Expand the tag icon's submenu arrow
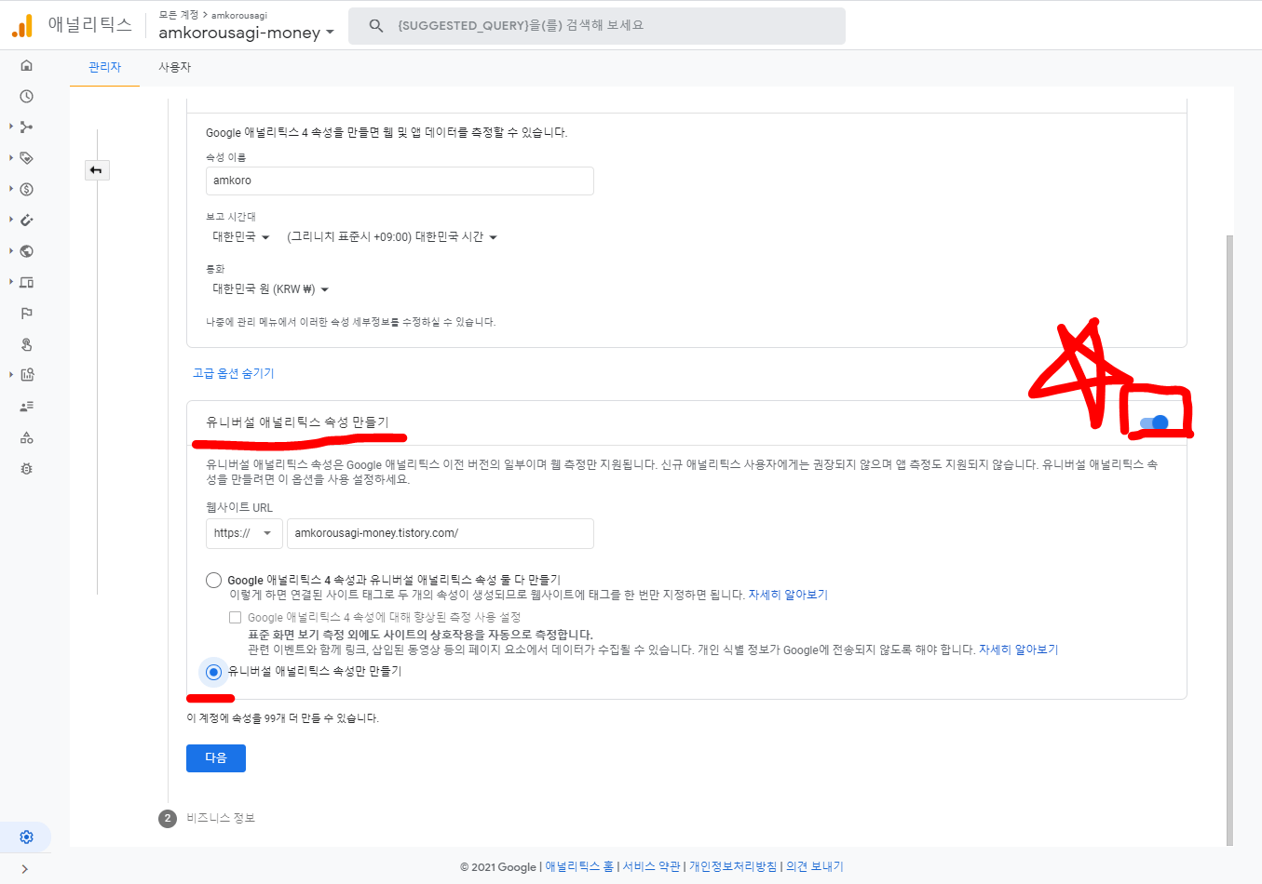1262x884 pixels. pyautogui.click(x=11, y=158)
